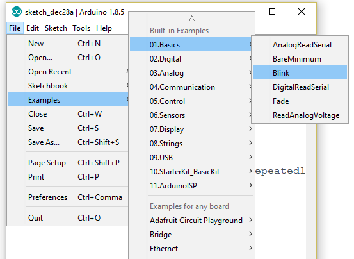Click the up scroll arrow atop Examples submenu
This screenshot has width=354, height=259.
pos(191,19)
